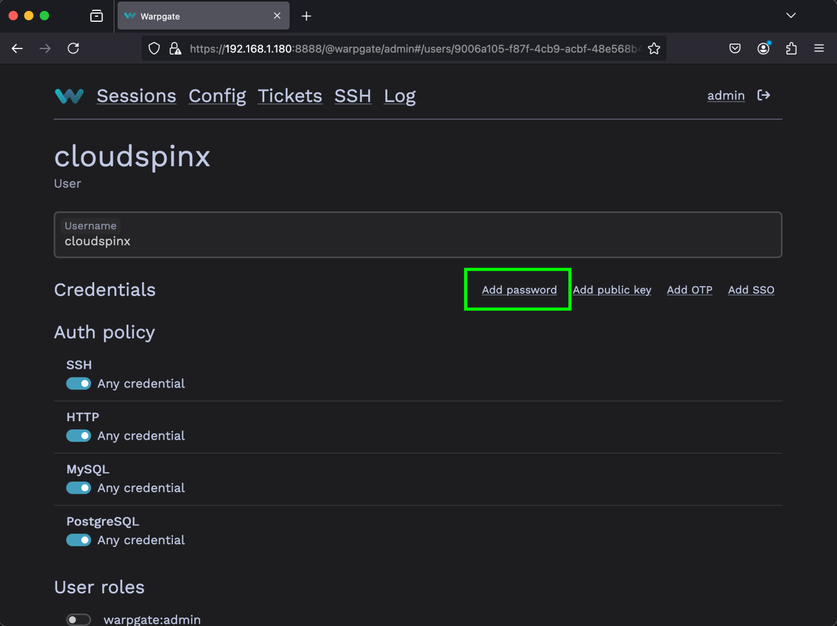This screenshot has height=626, width=837.
Task: Enable the warpgate:admin role toggle
Action: [78, 619]
